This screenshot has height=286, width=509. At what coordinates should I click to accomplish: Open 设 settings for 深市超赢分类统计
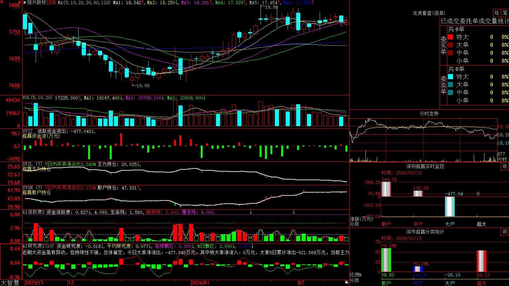click(505, 232)
